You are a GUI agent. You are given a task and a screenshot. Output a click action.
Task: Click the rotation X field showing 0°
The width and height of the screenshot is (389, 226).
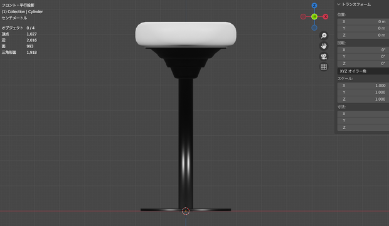[363, 49]
